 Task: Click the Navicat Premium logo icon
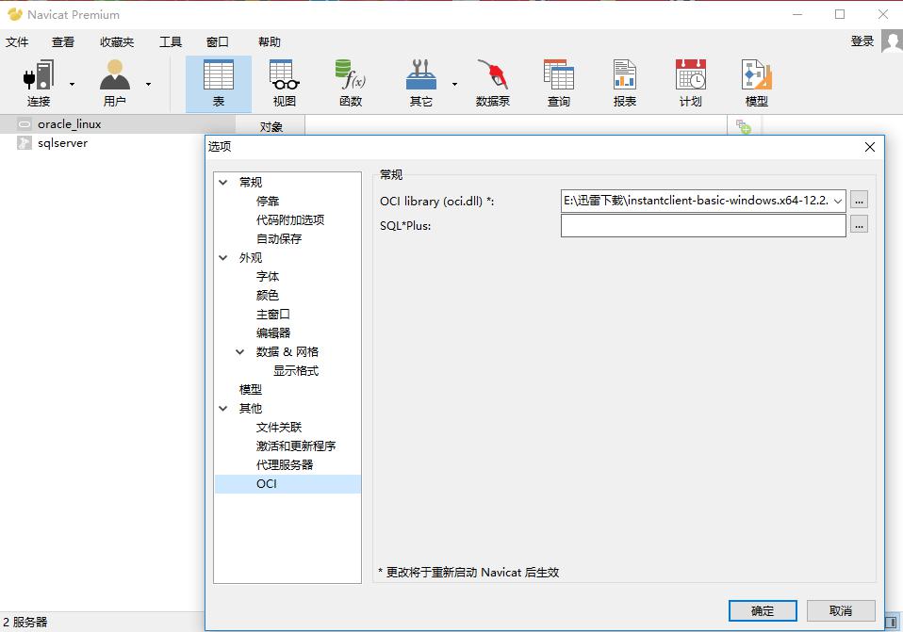[14, 14]
